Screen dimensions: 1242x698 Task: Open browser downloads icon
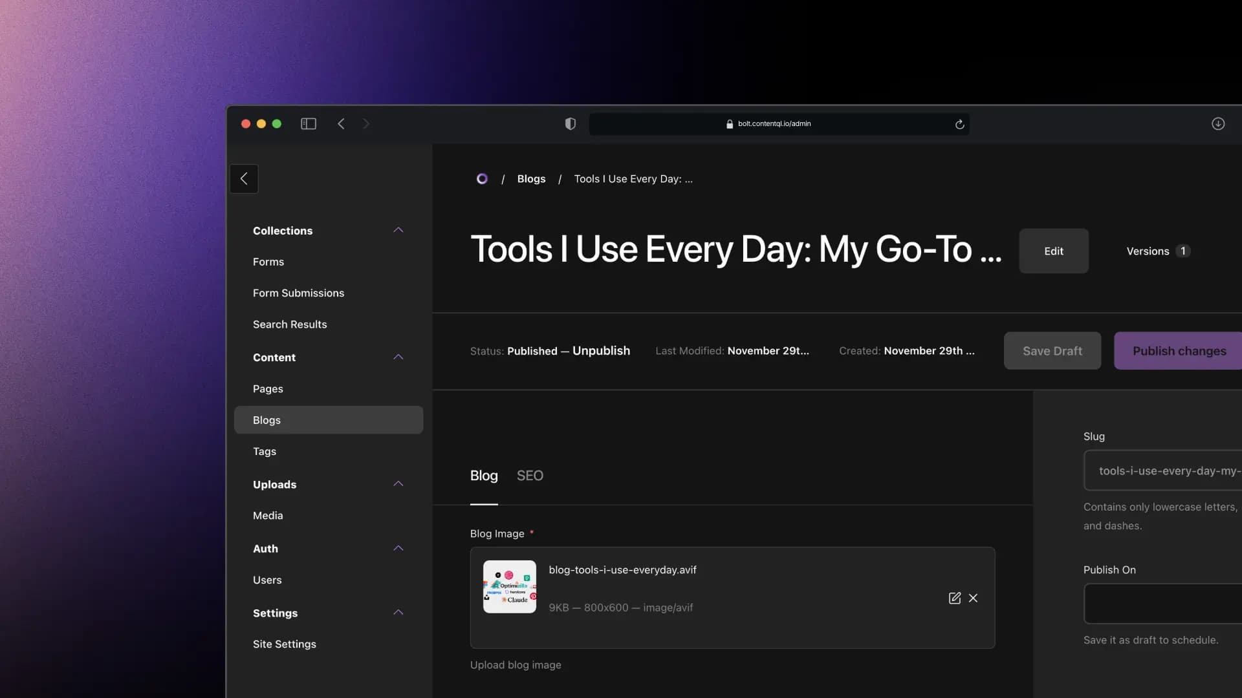click(1217, 123)
